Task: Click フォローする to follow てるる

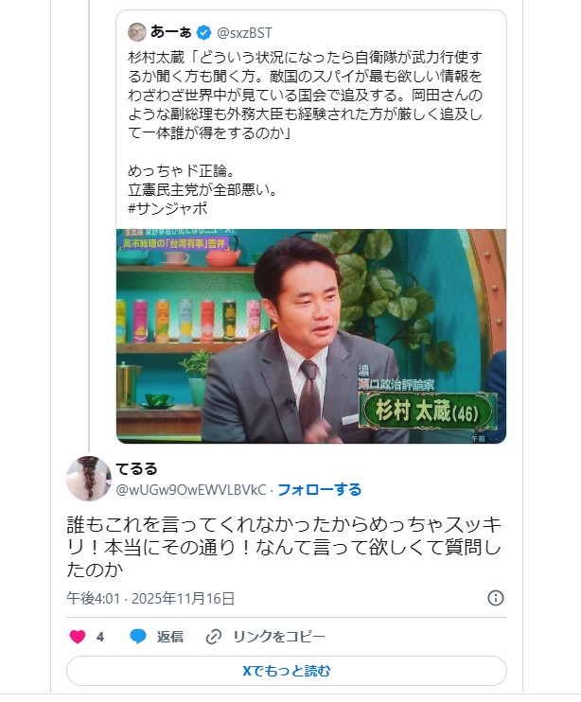Action: pos(320,489)
